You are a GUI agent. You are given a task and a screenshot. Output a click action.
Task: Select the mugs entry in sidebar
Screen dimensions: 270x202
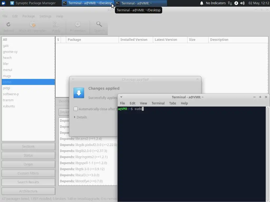coord(28,76)
